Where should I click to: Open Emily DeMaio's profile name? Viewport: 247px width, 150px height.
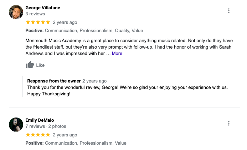(x=40, y=120)
